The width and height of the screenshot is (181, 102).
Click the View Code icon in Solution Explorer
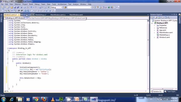click(x=163, y=18)
